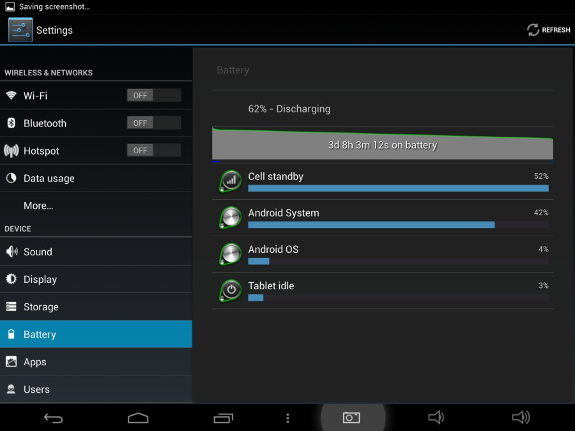Select Storage in the settings list
The image size is (575, 431).
pos(41,307)
